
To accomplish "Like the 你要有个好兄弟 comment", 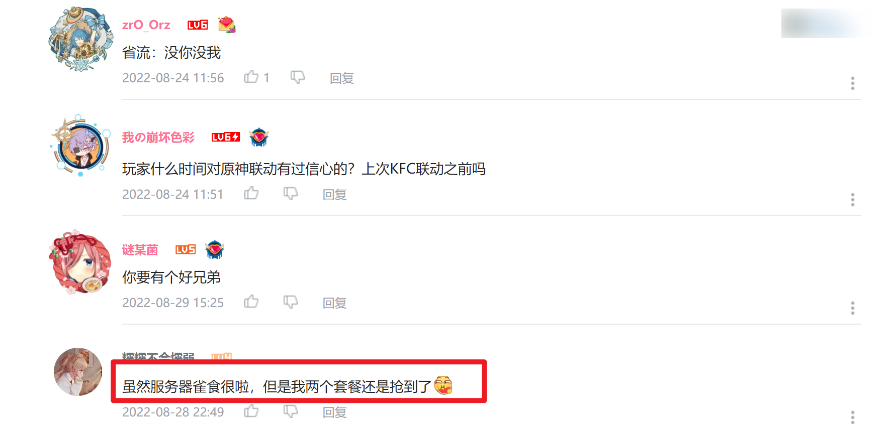I will [251, 302].
